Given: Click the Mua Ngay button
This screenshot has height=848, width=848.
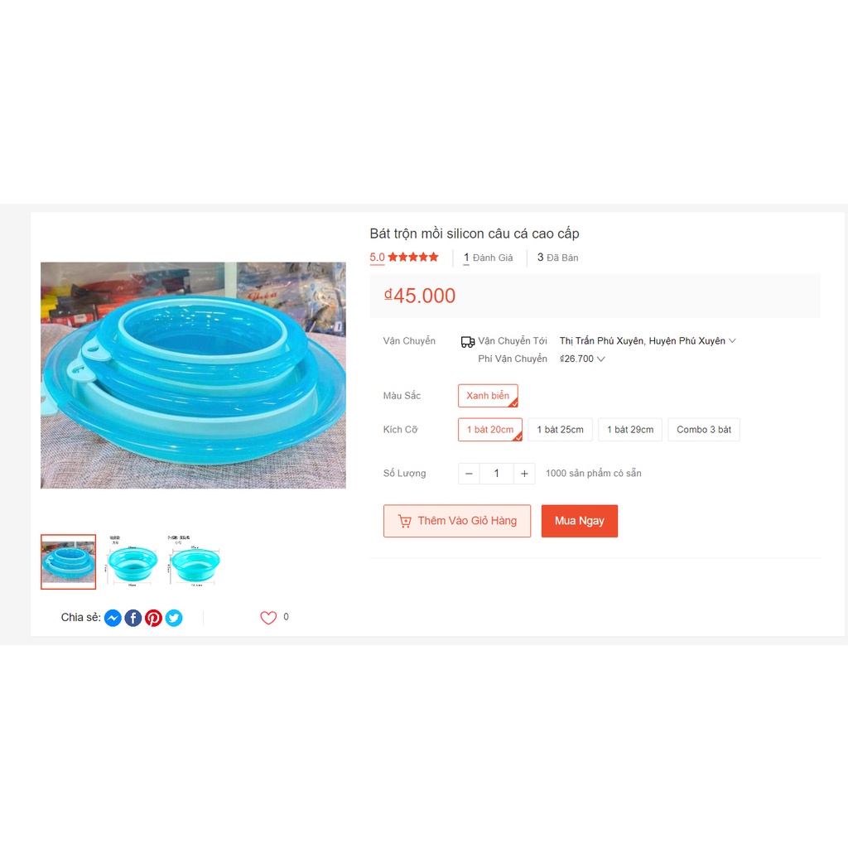Looking at the screenshot, I should (579, 521).
